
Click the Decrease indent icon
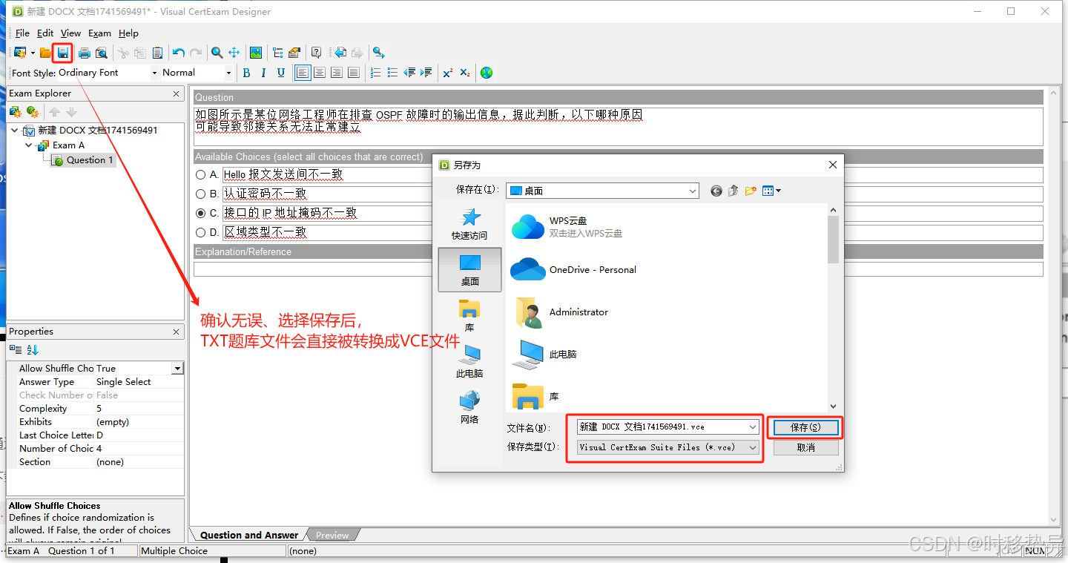[409, 73]
